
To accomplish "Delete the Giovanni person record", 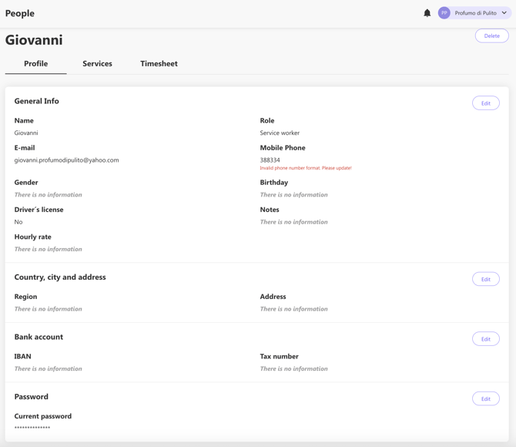I will [491, 36].
